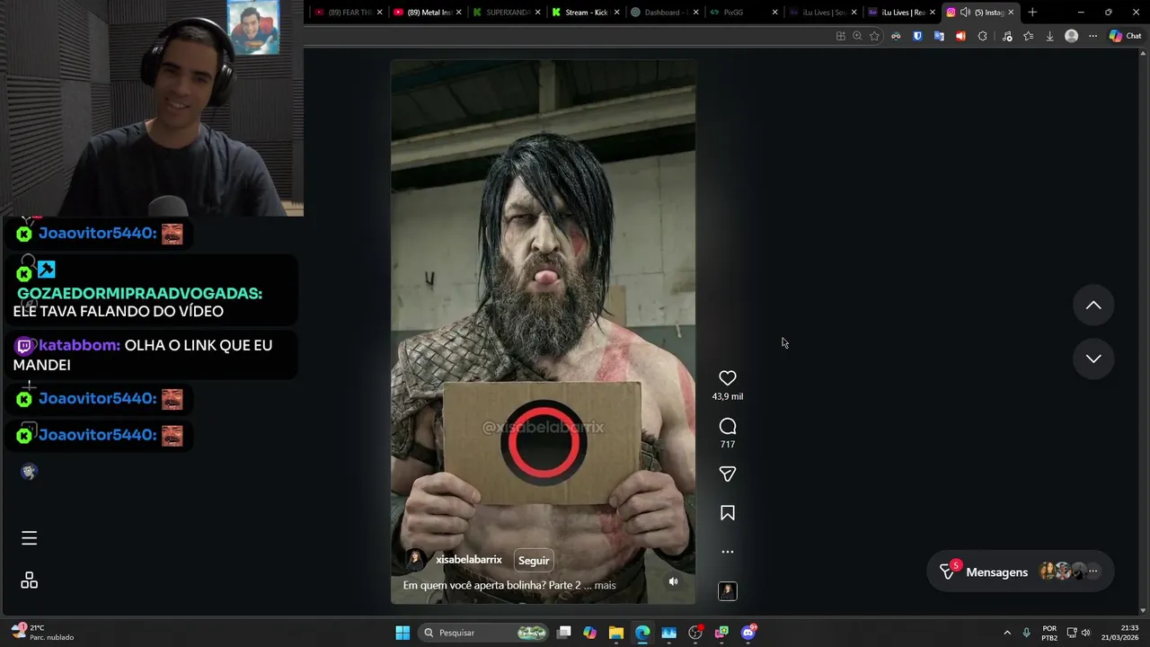Go to previous reel with up chevron
Image resolution: width=1150 pixels, height=647 pixels.
pyautogui.click(x=1093, y=306)
